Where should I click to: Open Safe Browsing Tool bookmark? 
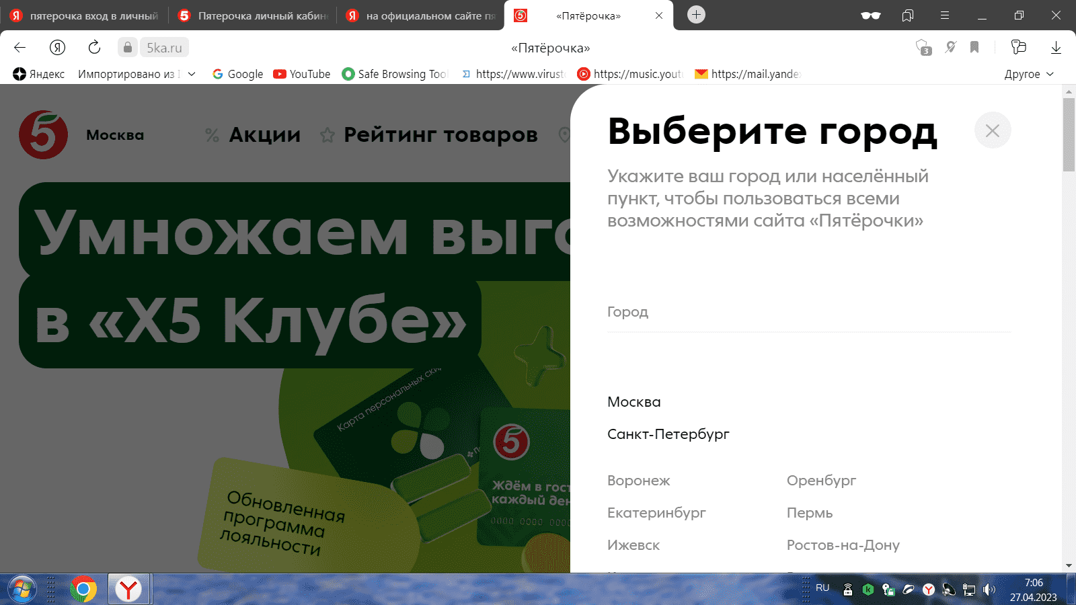click(395, 74)
